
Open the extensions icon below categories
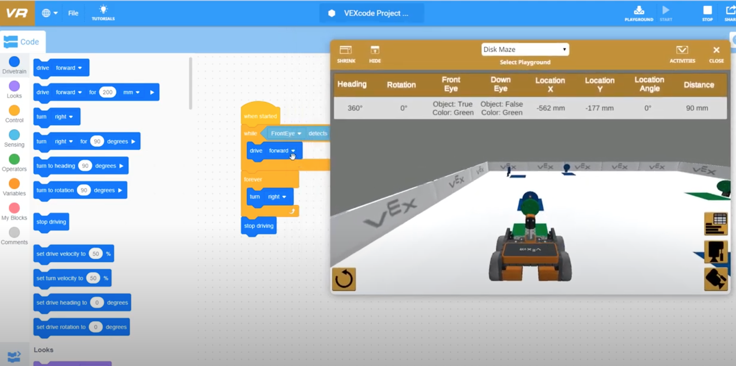tap(14, 356)
